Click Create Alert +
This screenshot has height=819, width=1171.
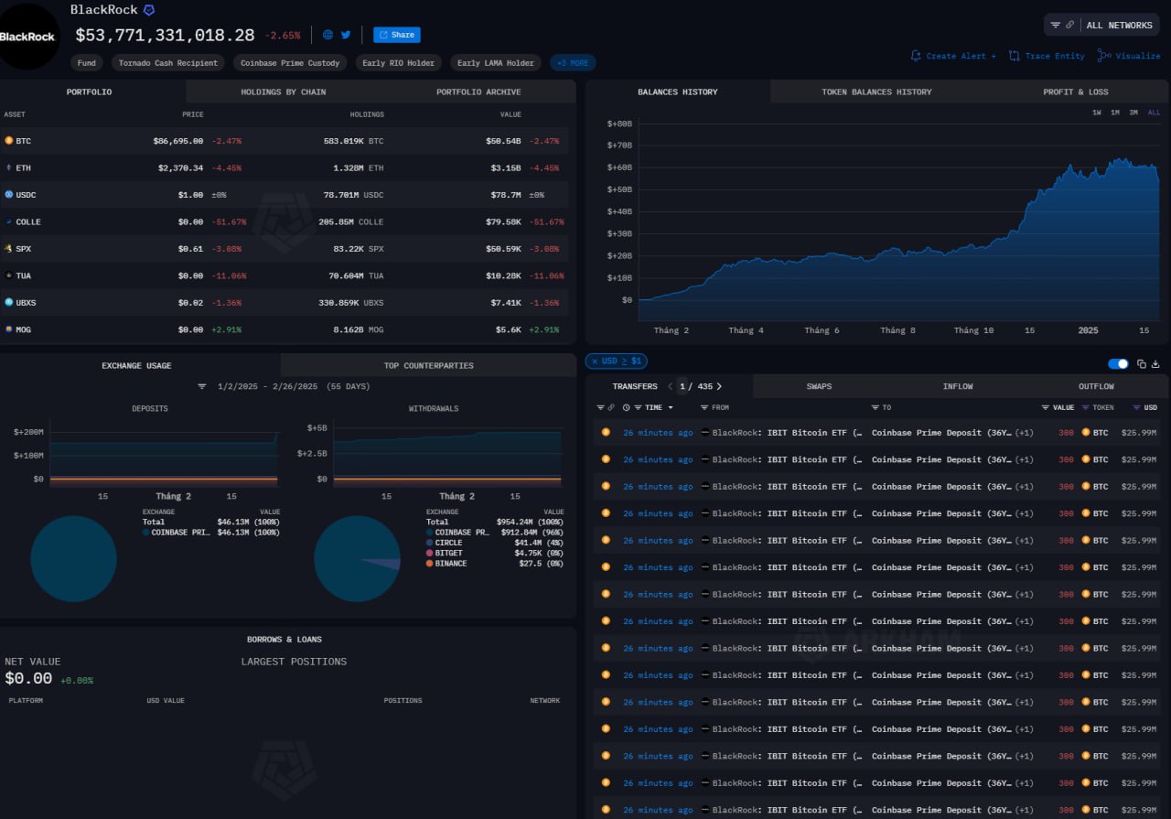(x=953, y=56)
